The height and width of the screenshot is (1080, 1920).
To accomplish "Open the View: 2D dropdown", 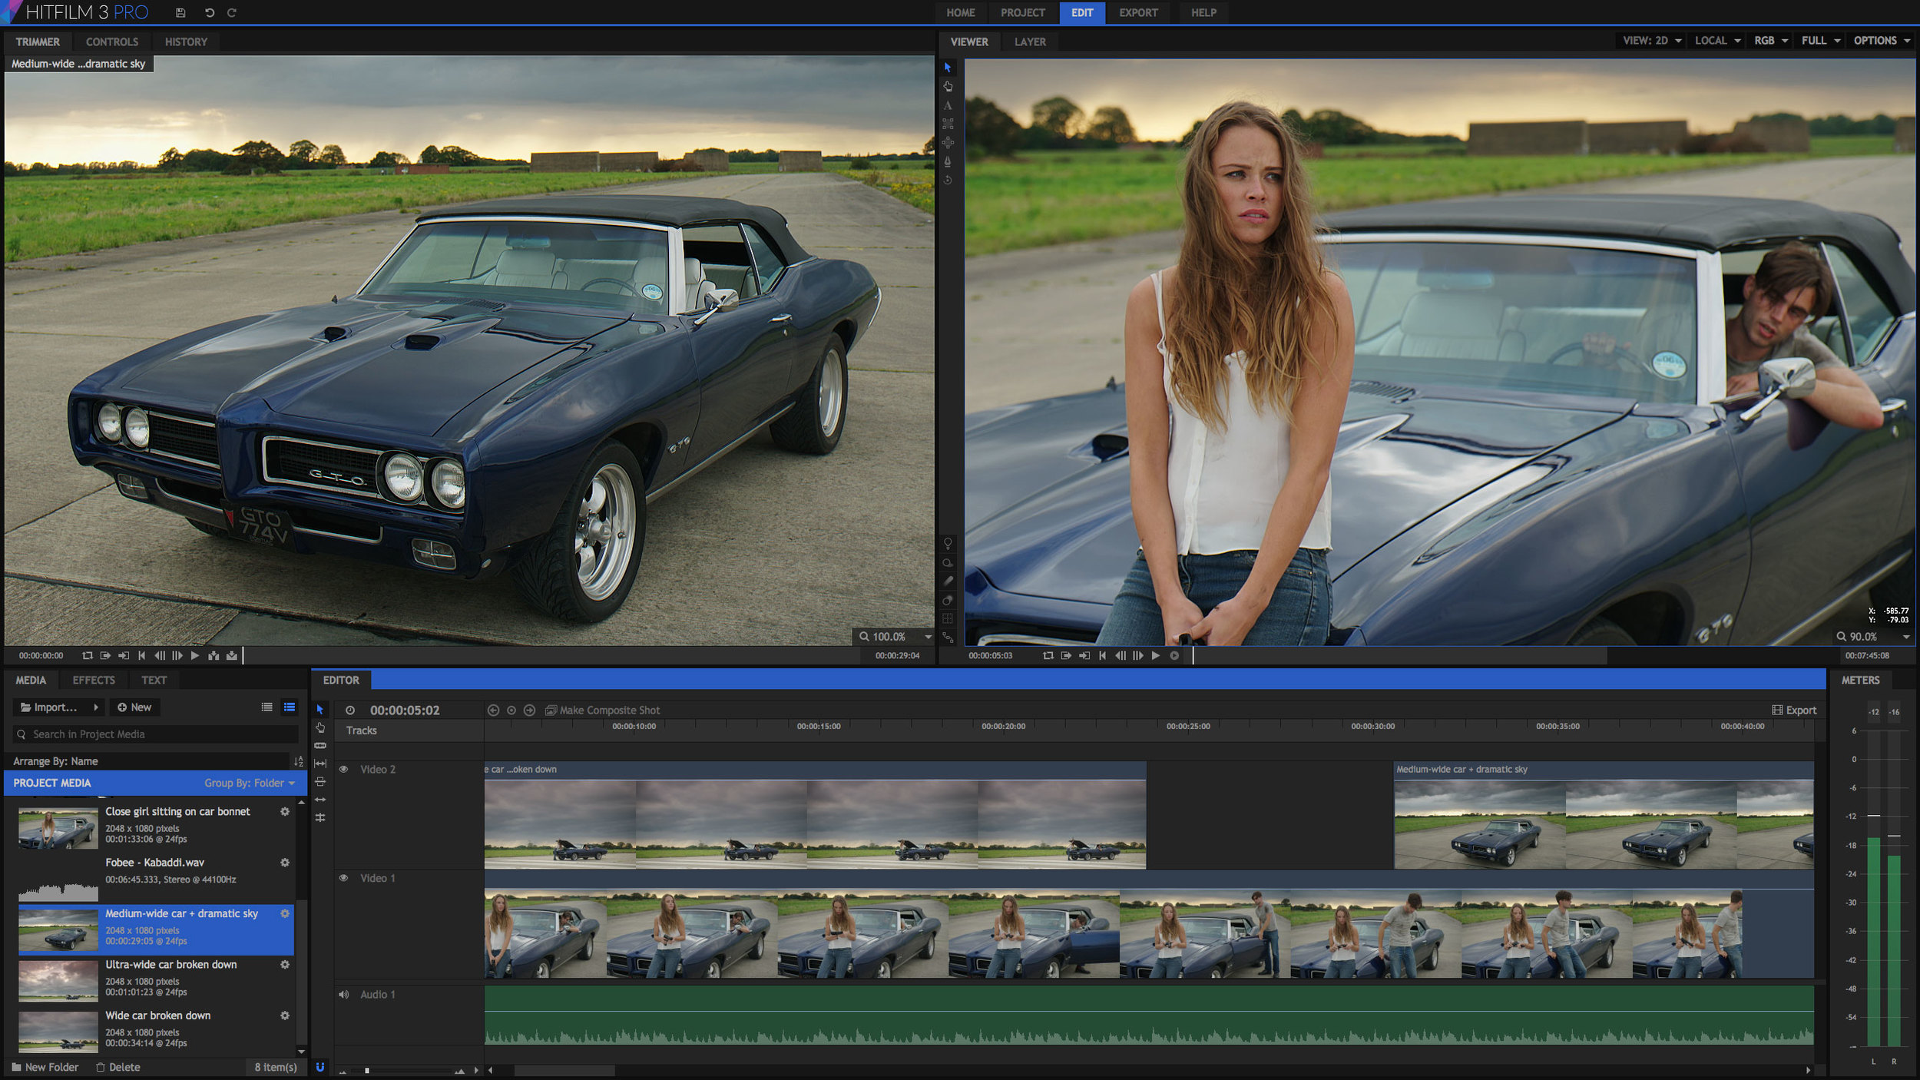I will [x=1652, y=41].
